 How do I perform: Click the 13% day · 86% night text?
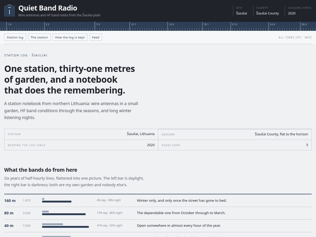click(x=110, y=213)
